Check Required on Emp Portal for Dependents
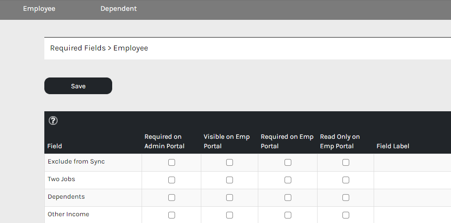This screenshot has height=223, width=451. (x=288, y=197)
